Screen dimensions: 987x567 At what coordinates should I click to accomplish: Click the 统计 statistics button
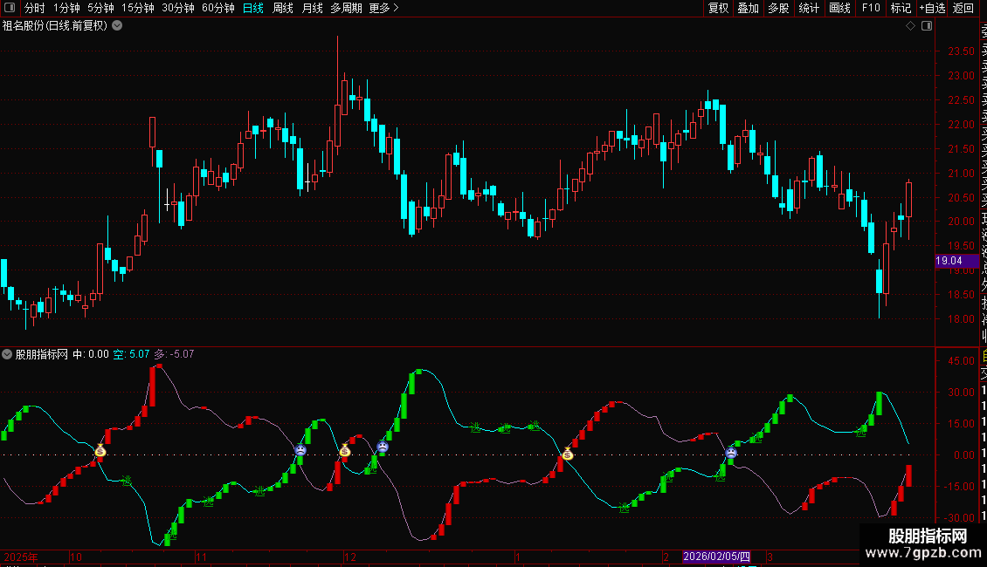(809, 8)
